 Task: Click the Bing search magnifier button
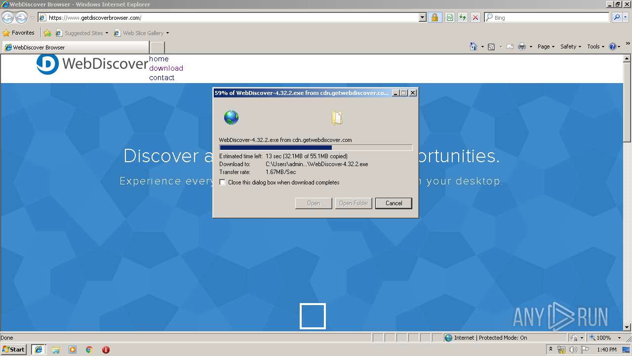coord(617,17)
